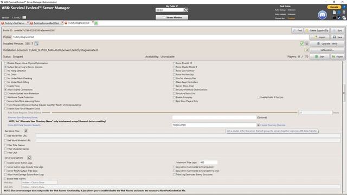This screenshot has height=195, width=347.
Task: Start the server
Action: click(319, 56)
